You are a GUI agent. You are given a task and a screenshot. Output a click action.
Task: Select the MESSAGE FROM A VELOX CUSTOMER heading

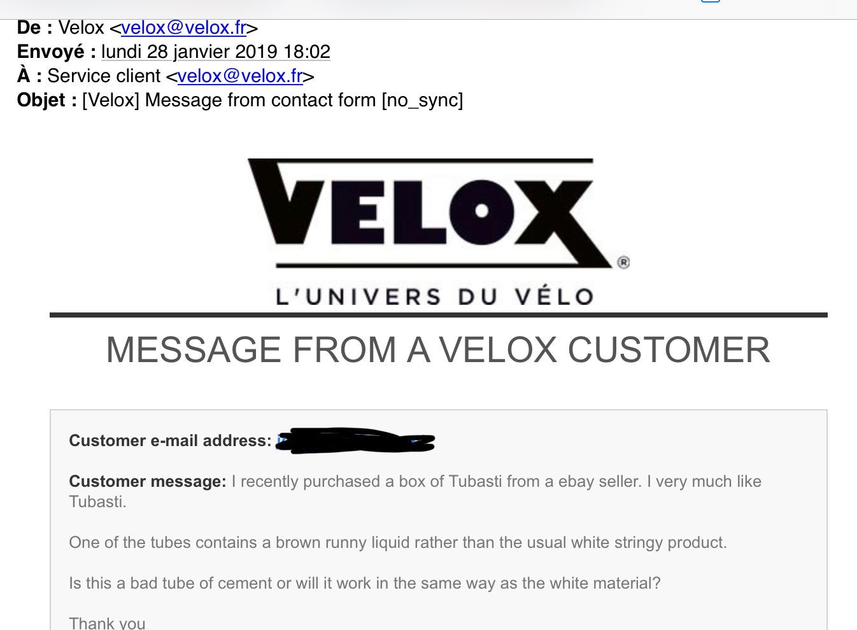(x=438, y=349)
